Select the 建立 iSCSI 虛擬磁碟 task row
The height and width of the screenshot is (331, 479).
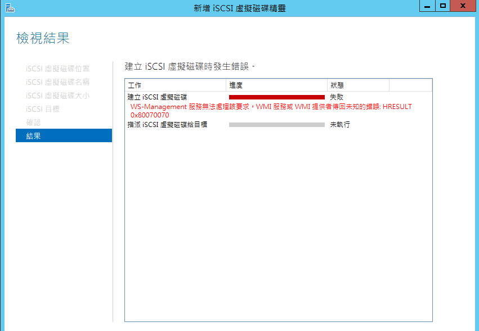coord(157,97)
